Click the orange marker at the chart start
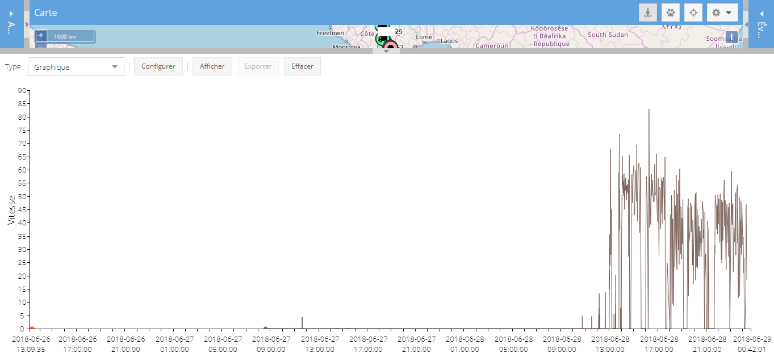Image resolution: width=774 pixels, height=357 pixels. click(31, 328)
